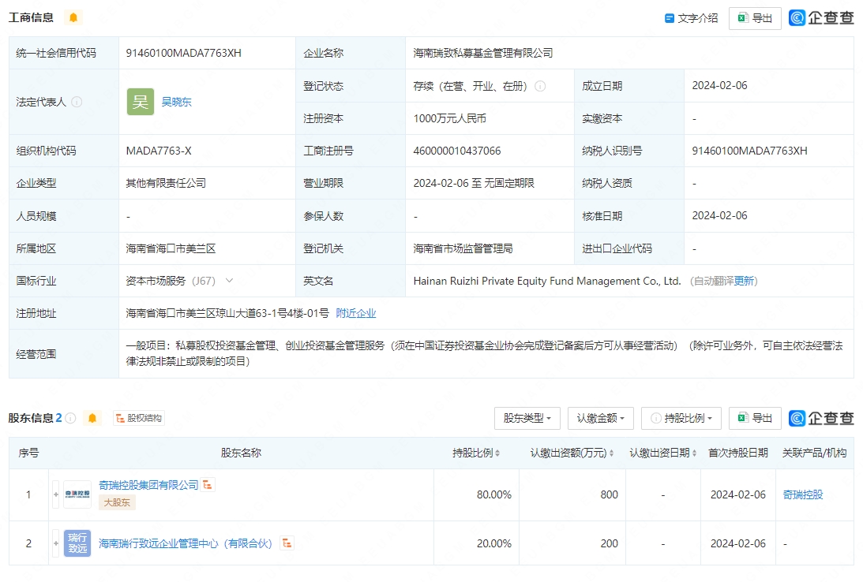Expand the 国标行业 chevron after J67
The image size is (863, 582).
click(230, 280)
